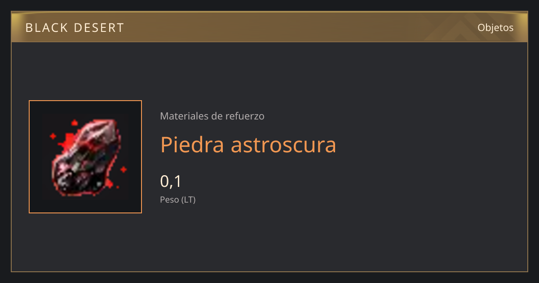
Task: Click the Peso (LT) label
Action: click(x=178, y=200)
